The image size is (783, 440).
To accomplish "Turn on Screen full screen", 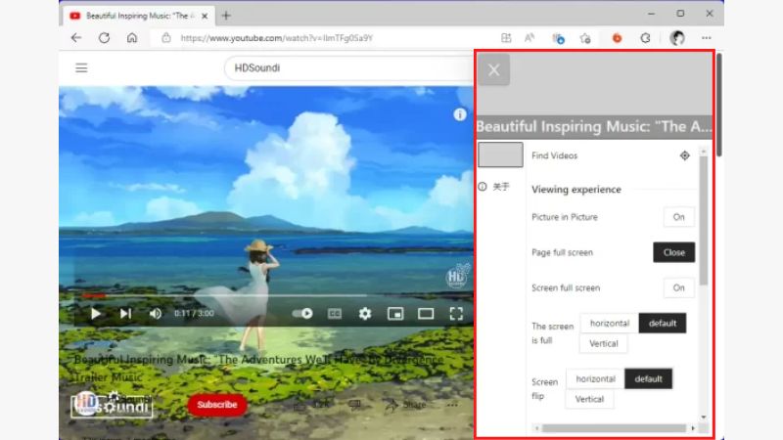I will [678, 287].
